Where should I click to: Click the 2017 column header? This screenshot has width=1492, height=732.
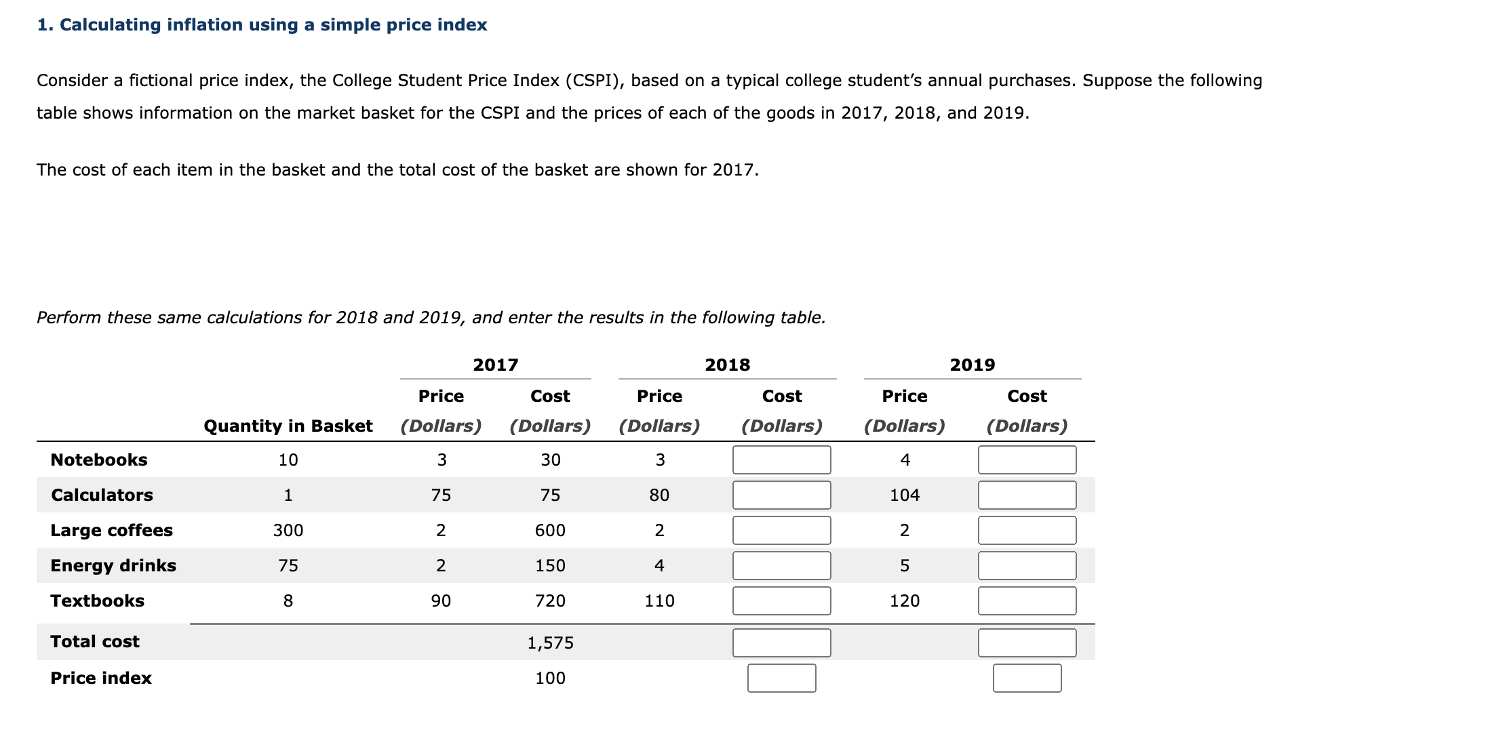click(496, 365)
